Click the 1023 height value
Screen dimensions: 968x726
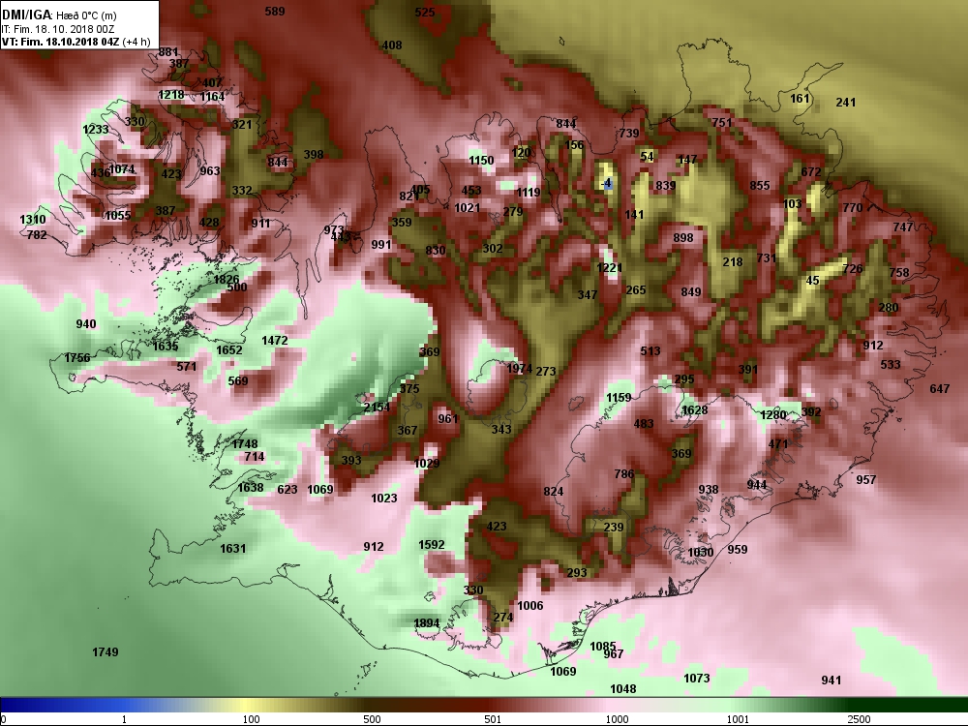click(x=384, y=498)
